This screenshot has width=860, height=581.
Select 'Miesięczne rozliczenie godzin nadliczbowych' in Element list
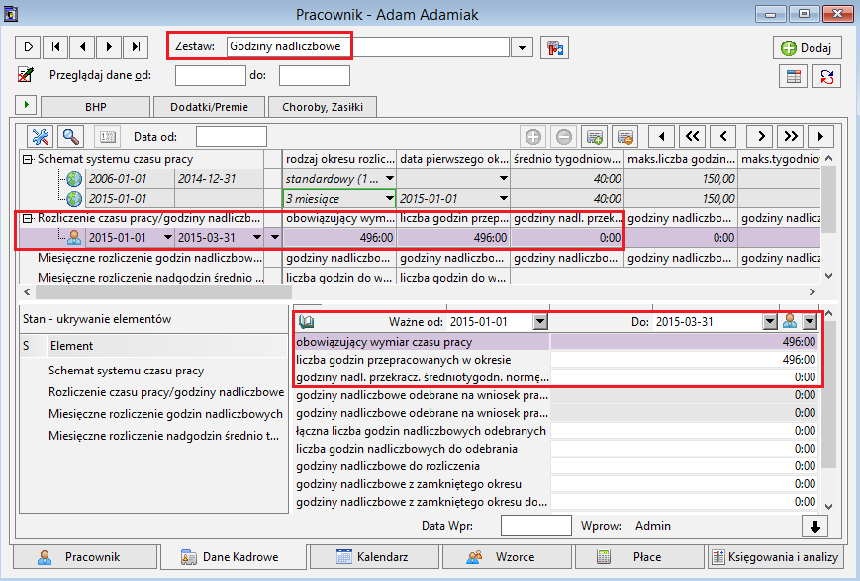(165, 414)
